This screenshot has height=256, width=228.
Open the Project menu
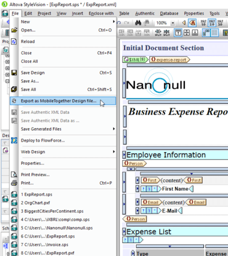tap(44, 14)
